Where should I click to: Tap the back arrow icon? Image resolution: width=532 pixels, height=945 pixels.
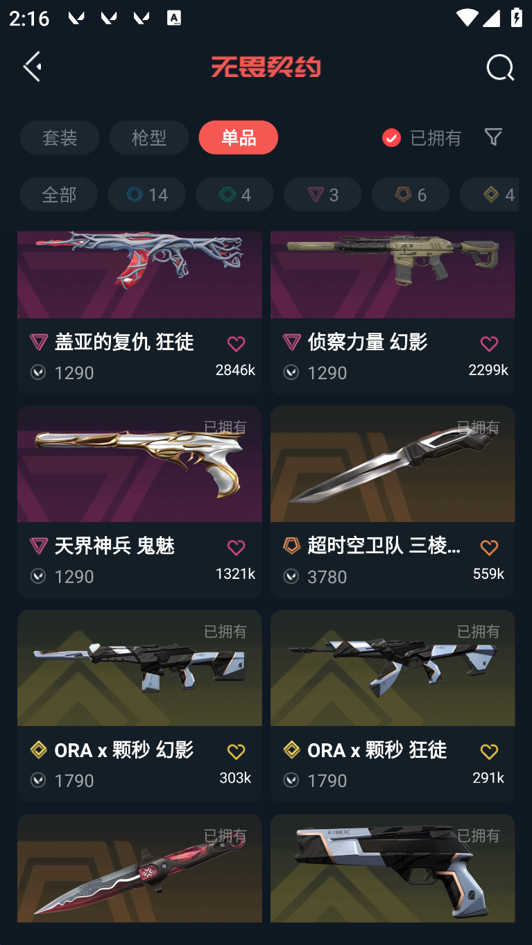pos(33,67)
